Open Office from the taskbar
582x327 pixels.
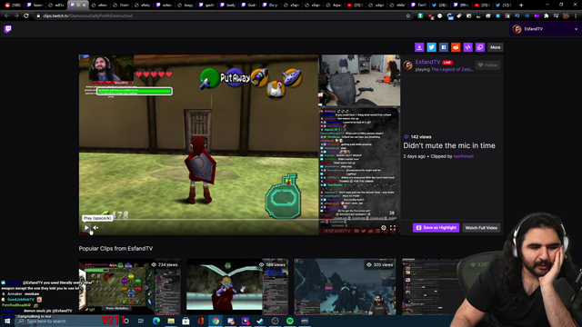[x=201, y=321]
